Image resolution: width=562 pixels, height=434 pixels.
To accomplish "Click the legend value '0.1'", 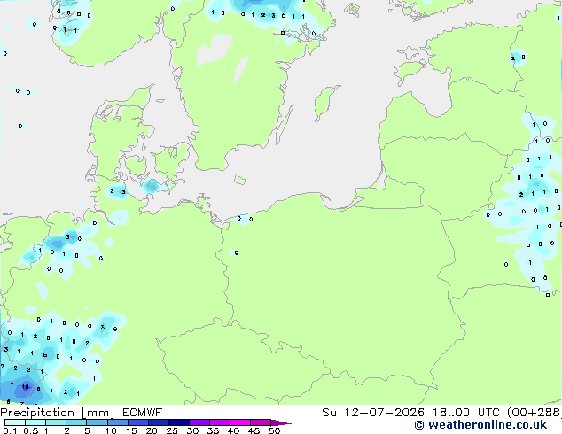I will click(11, 430).
